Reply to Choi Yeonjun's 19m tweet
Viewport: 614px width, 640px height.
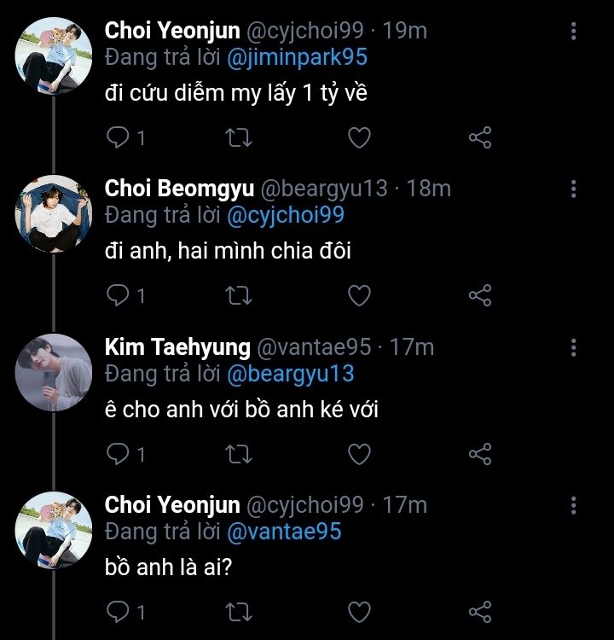(118, 137)
